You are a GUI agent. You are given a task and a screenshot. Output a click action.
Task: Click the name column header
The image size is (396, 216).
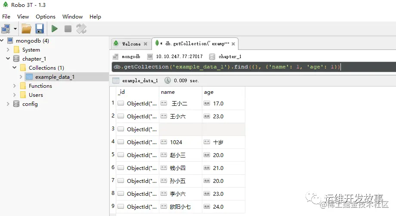180,92
